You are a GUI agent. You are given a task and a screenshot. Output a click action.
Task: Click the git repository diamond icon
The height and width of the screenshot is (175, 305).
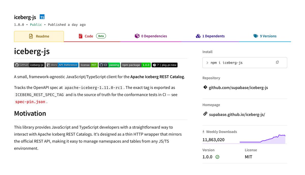click(205, 87)
